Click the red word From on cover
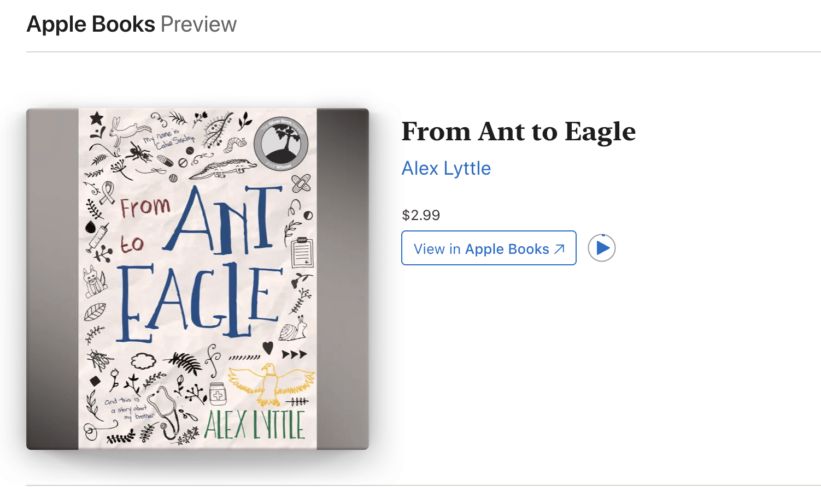 pos(145,207)
